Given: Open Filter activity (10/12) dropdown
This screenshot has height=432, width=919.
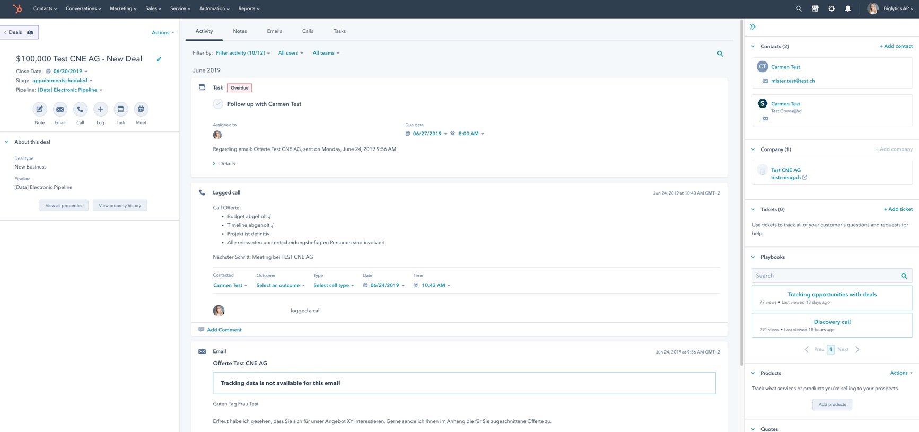Looking at the screenshot, I should pos(243,53).
